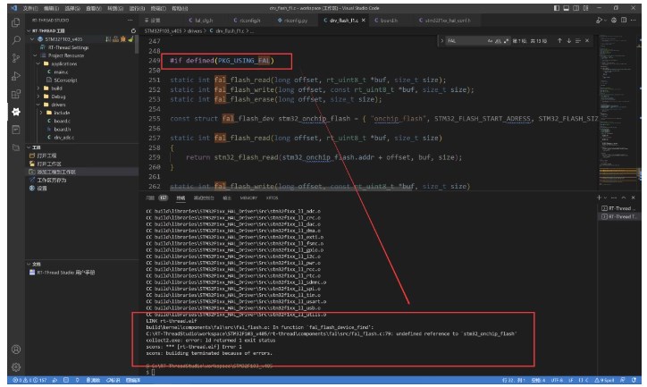647x387 pixels.
Task: Open main.c in the applications folder
Action: click(x=61, y=72)
